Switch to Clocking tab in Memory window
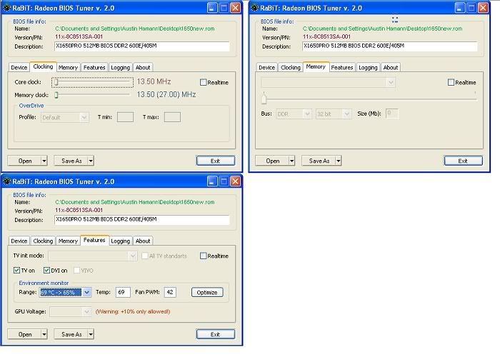Viewport: 500px width, 357px height. (x=291, y=68)
